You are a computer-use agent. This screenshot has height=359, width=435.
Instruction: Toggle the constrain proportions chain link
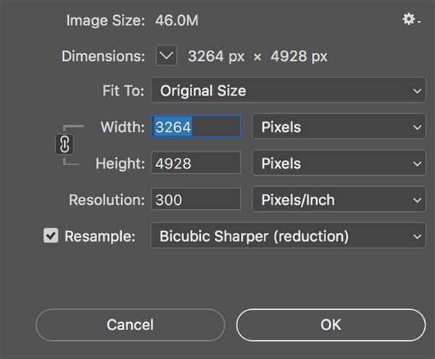(x=64, y=145)
